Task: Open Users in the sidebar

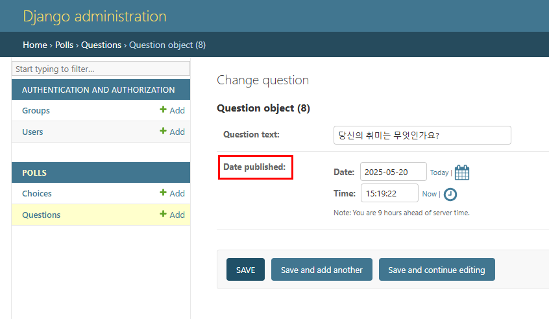Action: point(32,132)
